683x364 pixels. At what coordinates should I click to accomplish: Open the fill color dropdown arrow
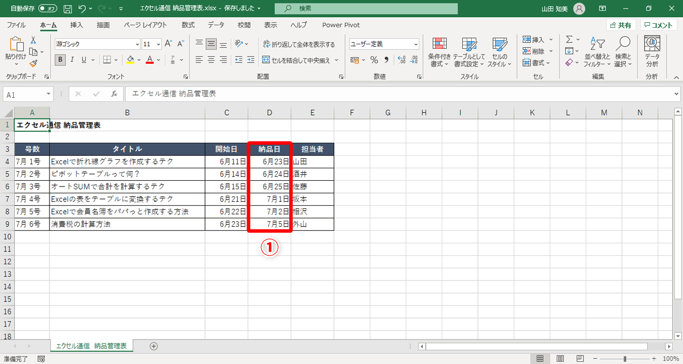139,59
